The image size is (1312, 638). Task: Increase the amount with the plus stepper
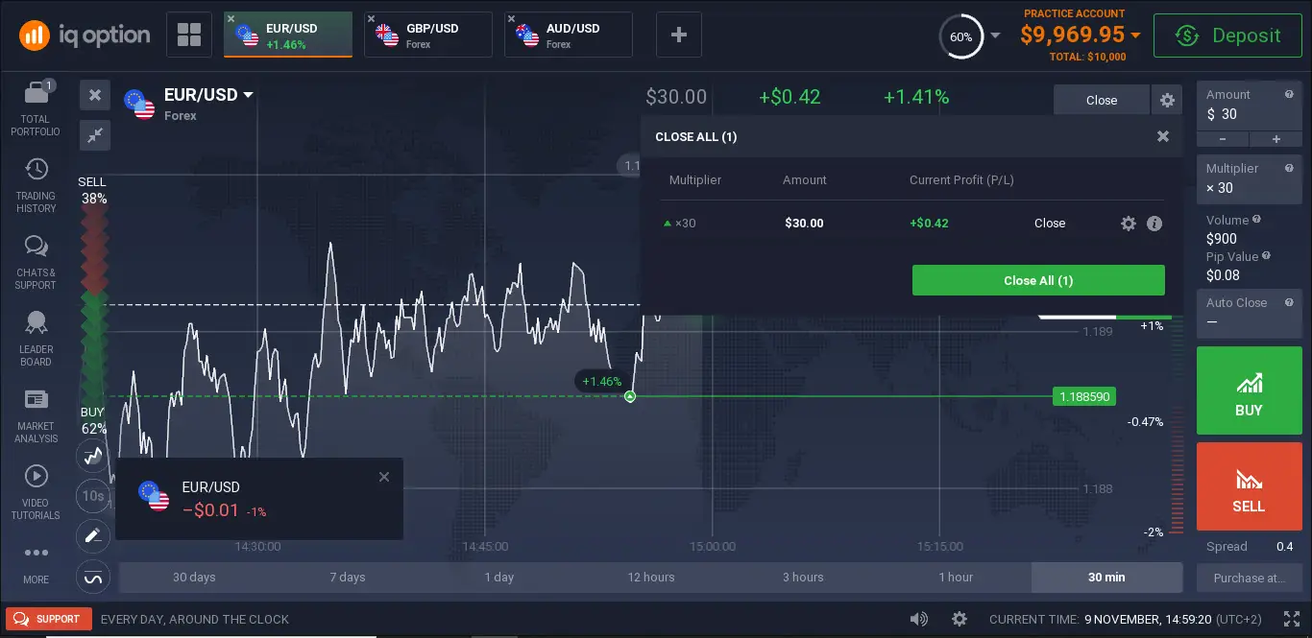coord(1276,139)
